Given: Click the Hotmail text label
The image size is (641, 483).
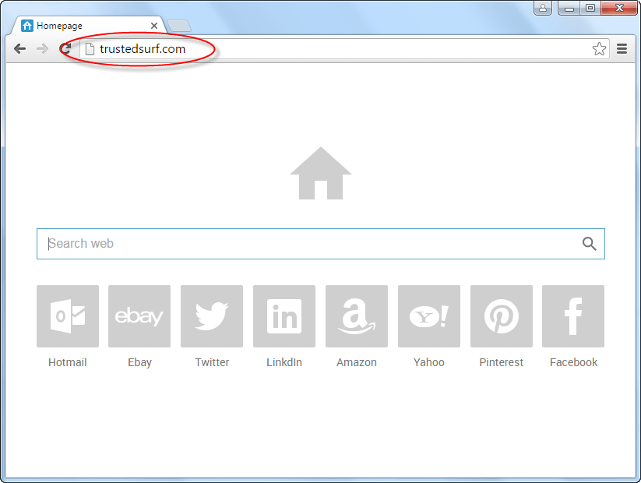Looking at the screenshot, I should pos(68,362).
